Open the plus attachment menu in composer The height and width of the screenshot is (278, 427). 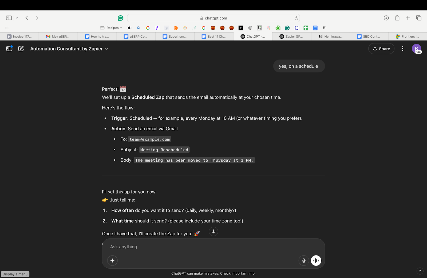[112, 260]
